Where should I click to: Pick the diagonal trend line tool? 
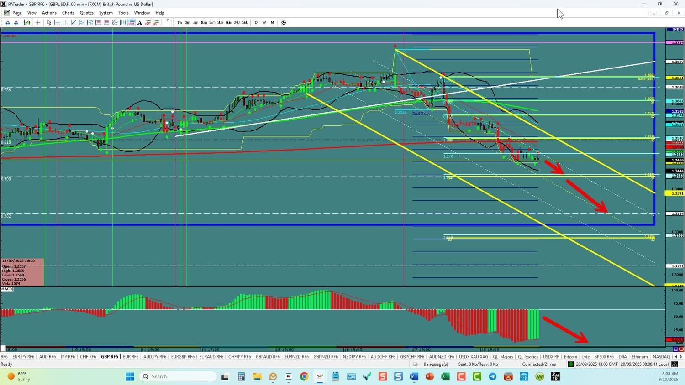coord(74,22)
